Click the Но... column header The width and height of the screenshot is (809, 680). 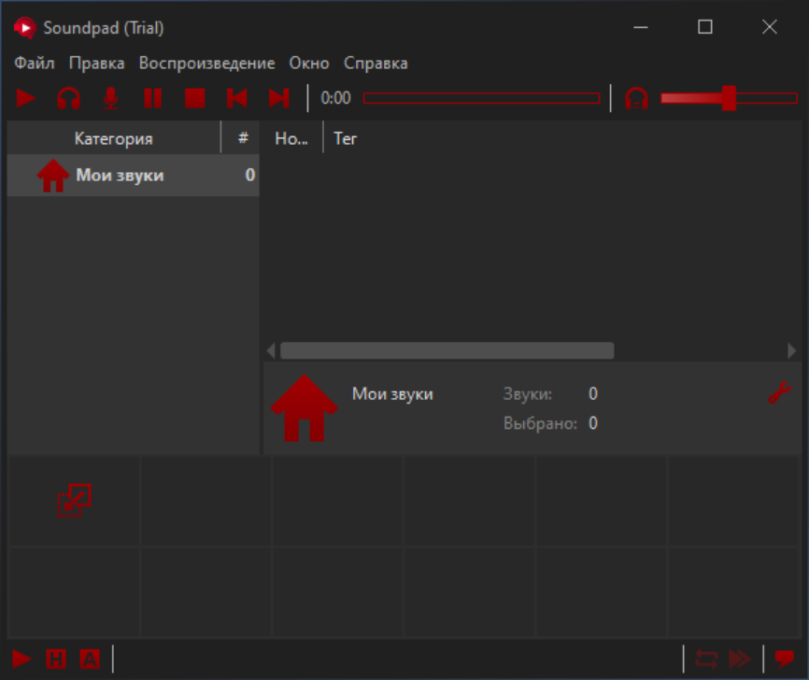click(293, 137)
